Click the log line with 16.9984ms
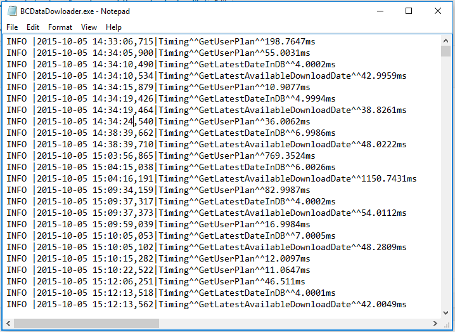Viewport: 455px width, 332px height. point(158,225)
